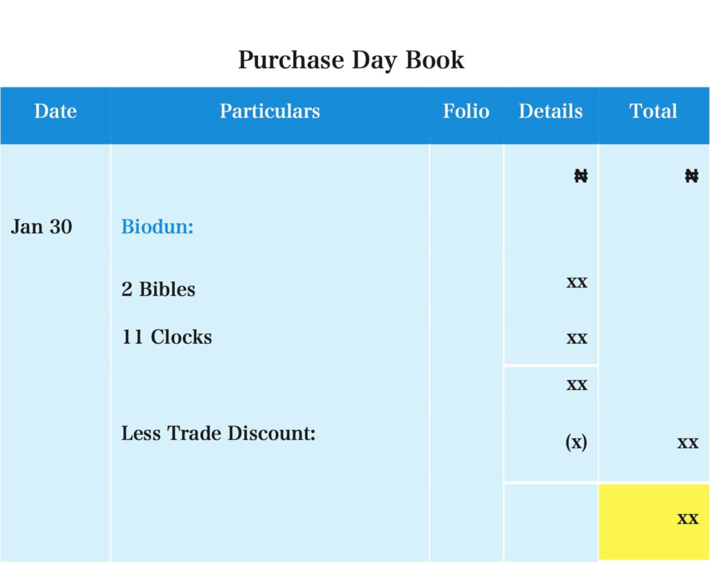
Task: Select the Jan 30 date entry
Action: click(42, 227)
